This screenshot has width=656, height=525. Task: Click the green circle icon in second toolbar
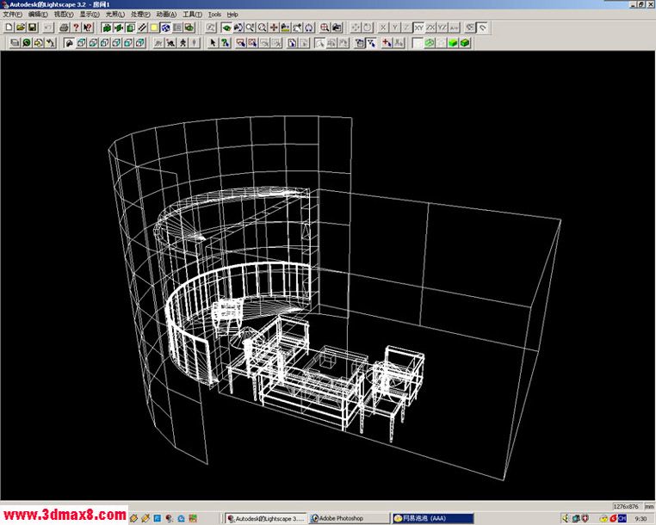[27, 43]
